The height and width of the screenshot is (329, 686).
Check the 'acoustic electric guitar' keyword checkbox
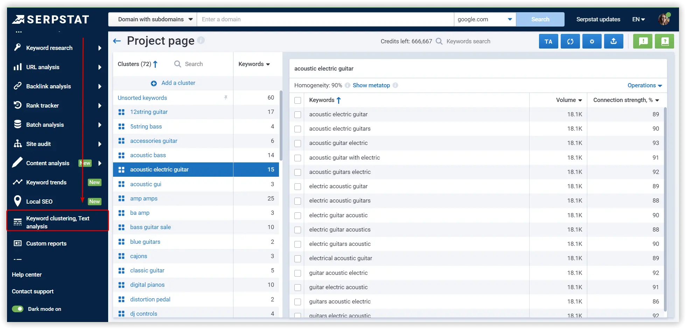coord(298,115)
